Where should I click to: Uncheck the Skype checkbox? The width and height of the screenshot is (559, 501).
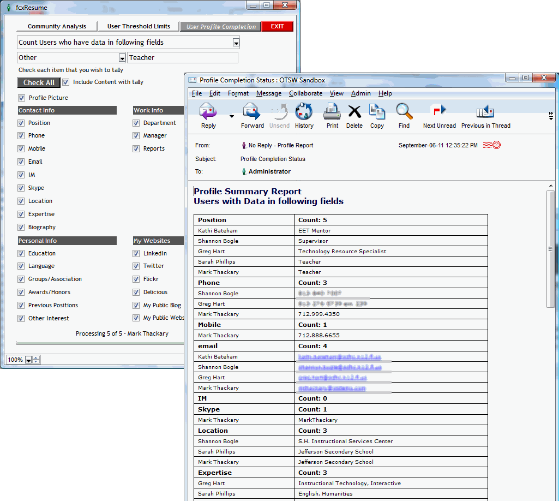[x=22, y=188]
